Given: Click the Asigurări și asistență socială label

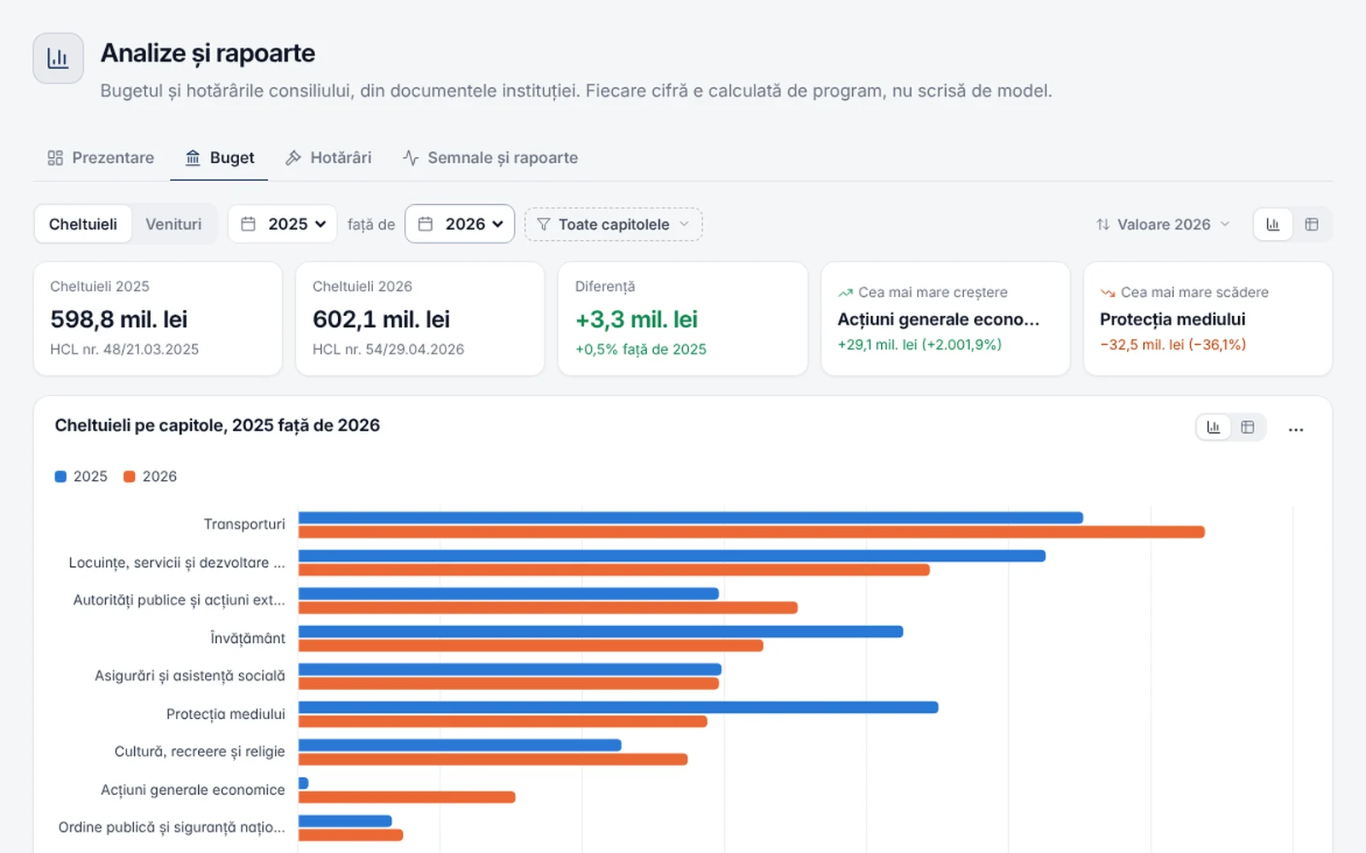Looking at the screenshot, I should tap(190, 675).
